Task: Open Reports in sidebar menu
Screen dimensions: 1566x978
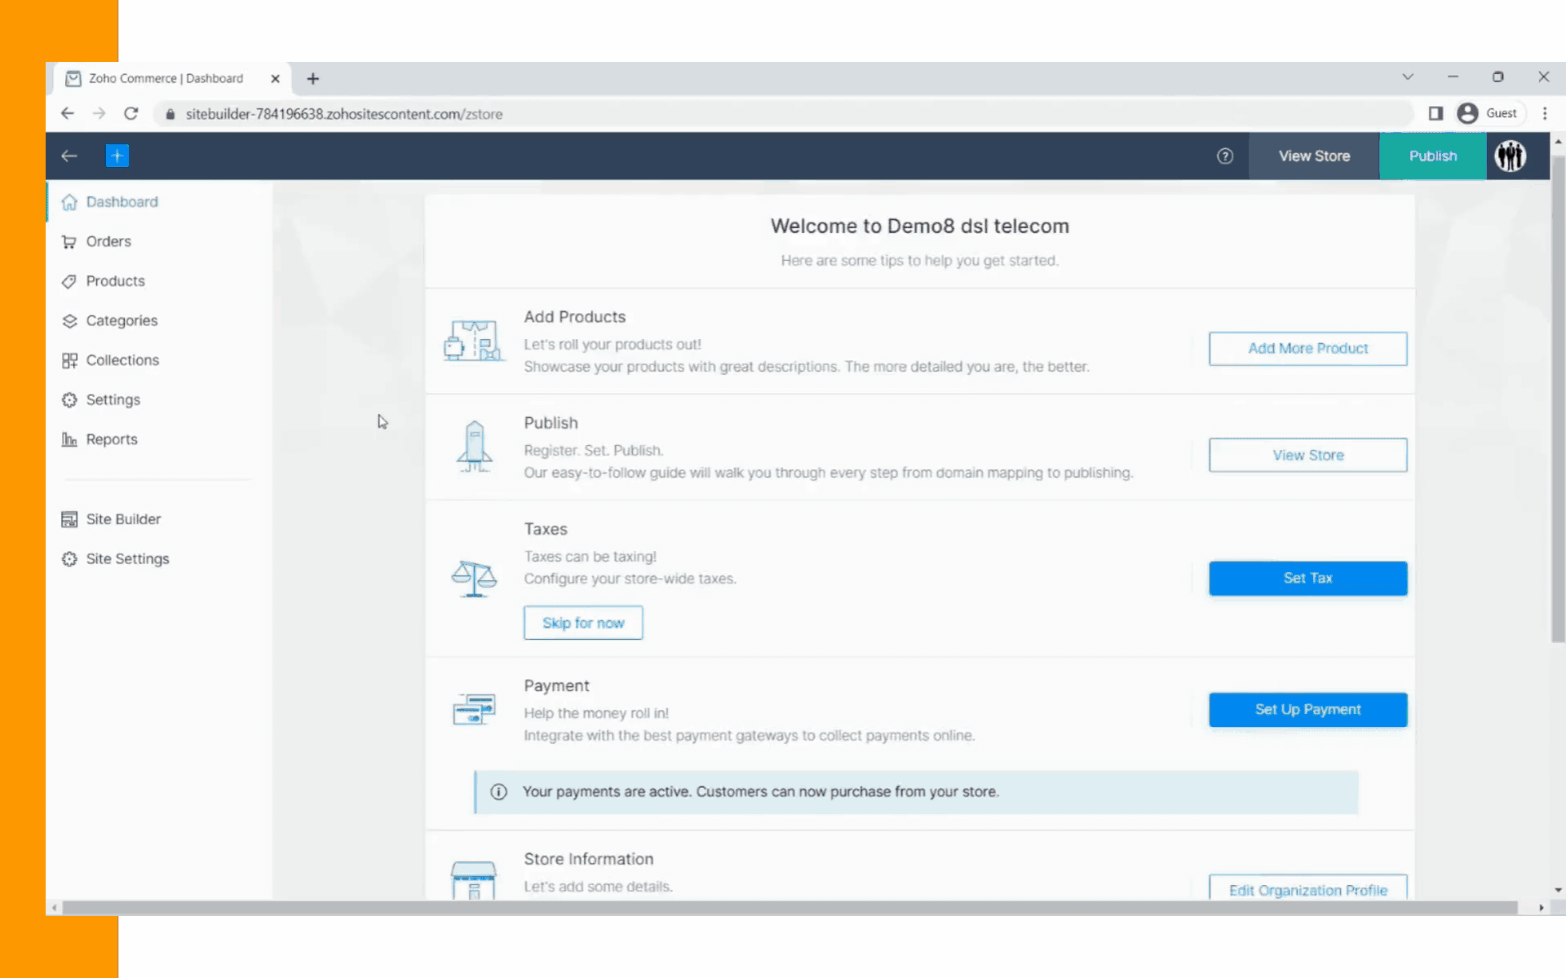Action: [x=112, y=439]
